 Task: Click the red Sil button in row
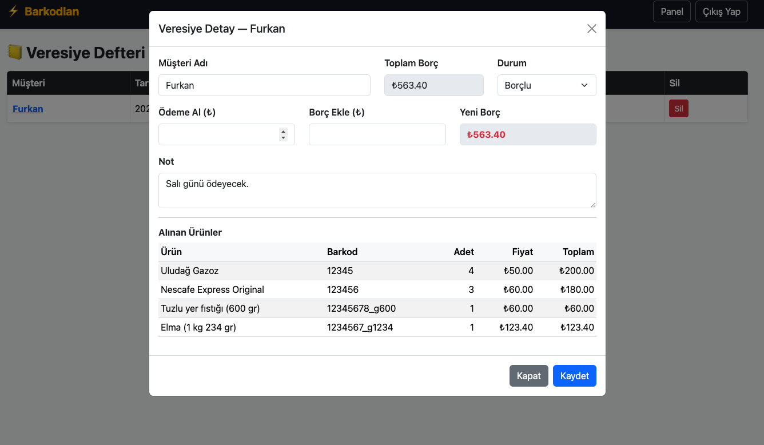click(678, 109)
